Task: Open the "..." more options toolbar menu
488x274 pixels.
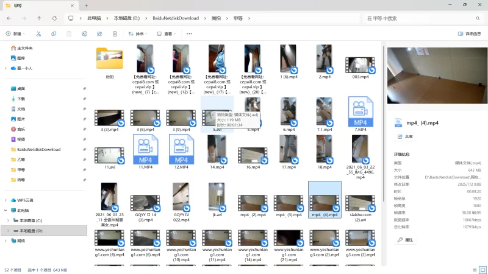Action: tap(189, 34)
